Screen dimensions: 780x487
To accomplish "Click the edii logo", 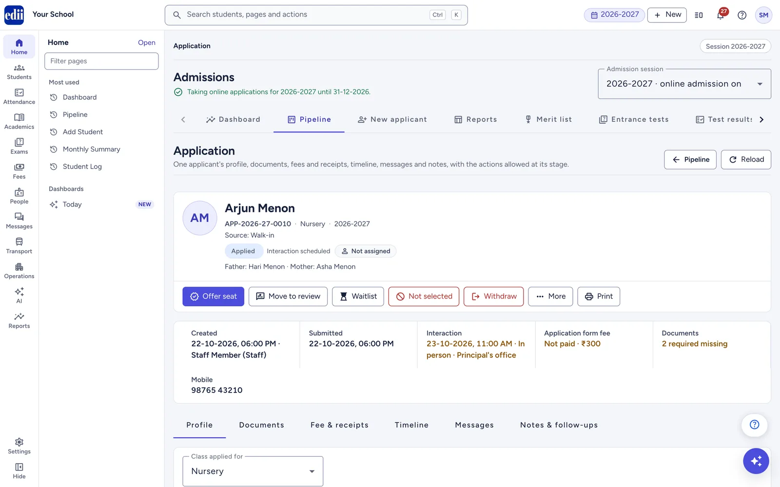I will click(14, 15).
